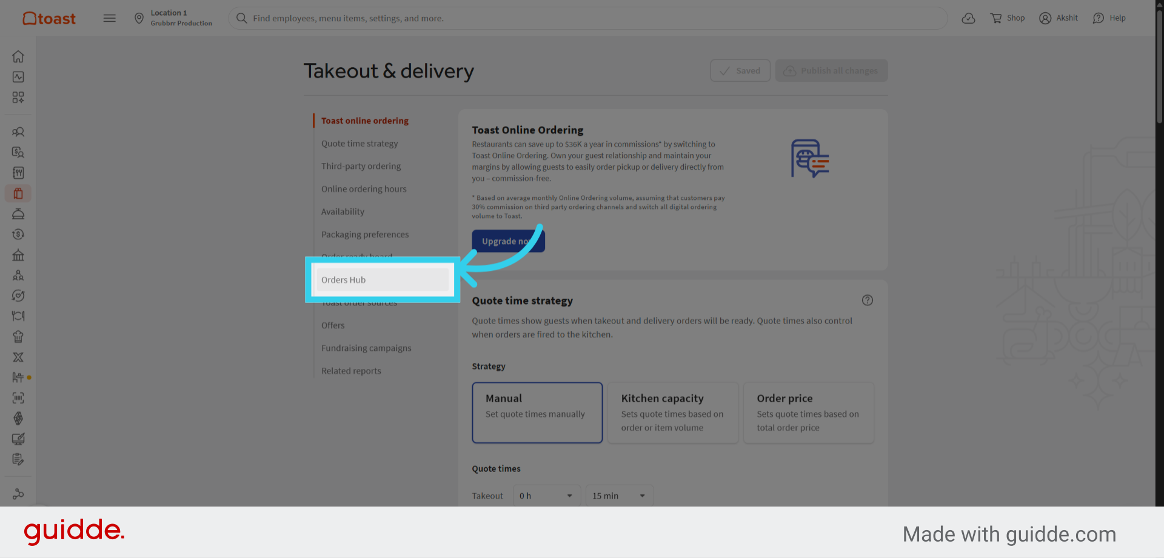Go to Online ordering hours section
This screenshot has height=558, width=1164.
point(364,189)
